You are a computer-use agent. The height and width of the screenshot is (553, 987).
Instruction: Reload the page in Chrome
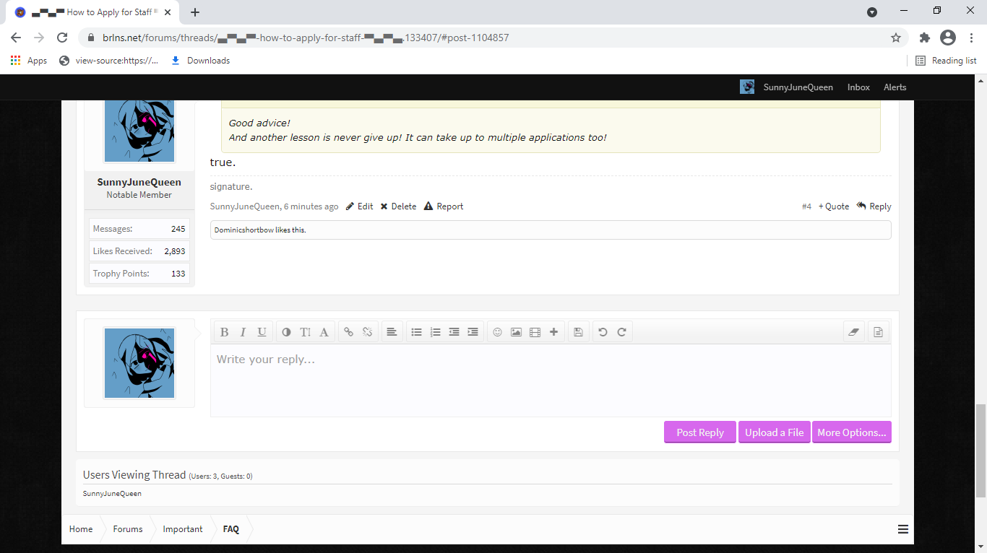pyautogui.click(x=62, y=38)
